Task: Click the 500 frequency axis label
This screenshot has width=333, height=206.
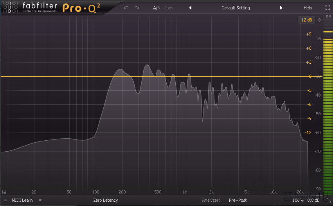Action: click(158, 192)
